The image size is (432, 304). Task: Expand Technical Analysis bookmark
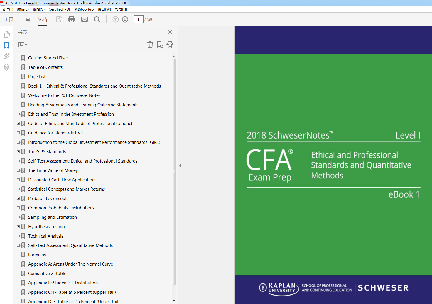pyautogui.click(x=18, y=236)
